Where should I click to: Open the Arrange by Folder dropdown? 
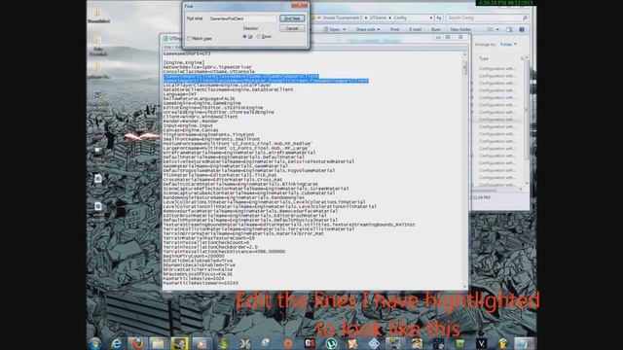click(x=508, y=45)
